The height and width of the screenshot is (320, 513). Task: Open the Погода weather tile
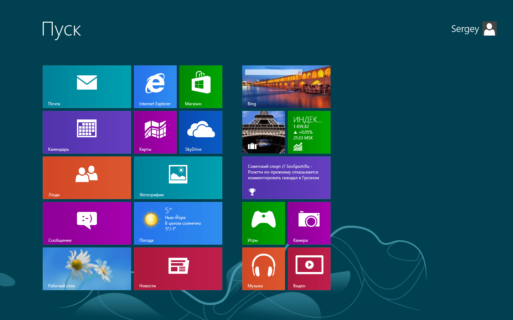178,223
